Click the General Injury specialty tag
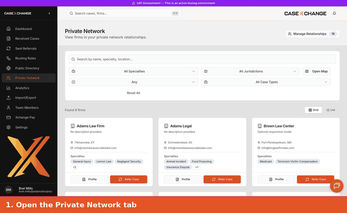This screenshot has height=213, width=347. (x=82, y=161)
